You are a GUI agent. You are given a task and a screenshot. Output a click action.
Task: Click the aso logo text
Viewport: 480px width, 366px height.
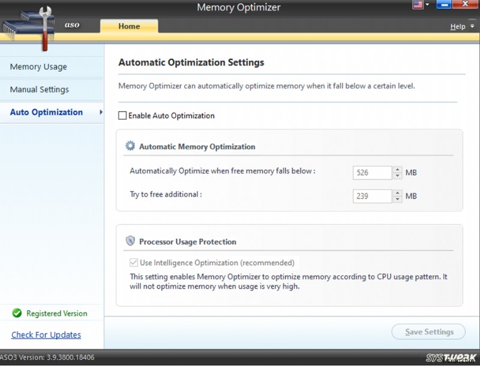click(73, 25)
